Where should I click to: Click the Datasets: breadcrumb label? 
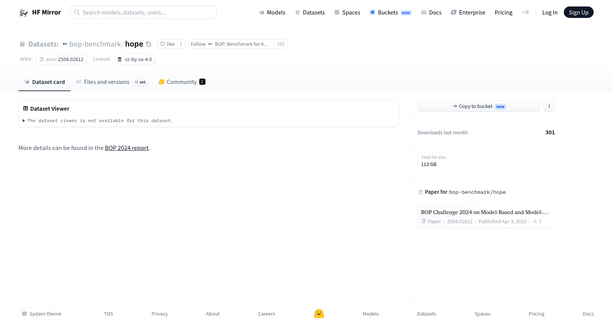tap(43, 44)
